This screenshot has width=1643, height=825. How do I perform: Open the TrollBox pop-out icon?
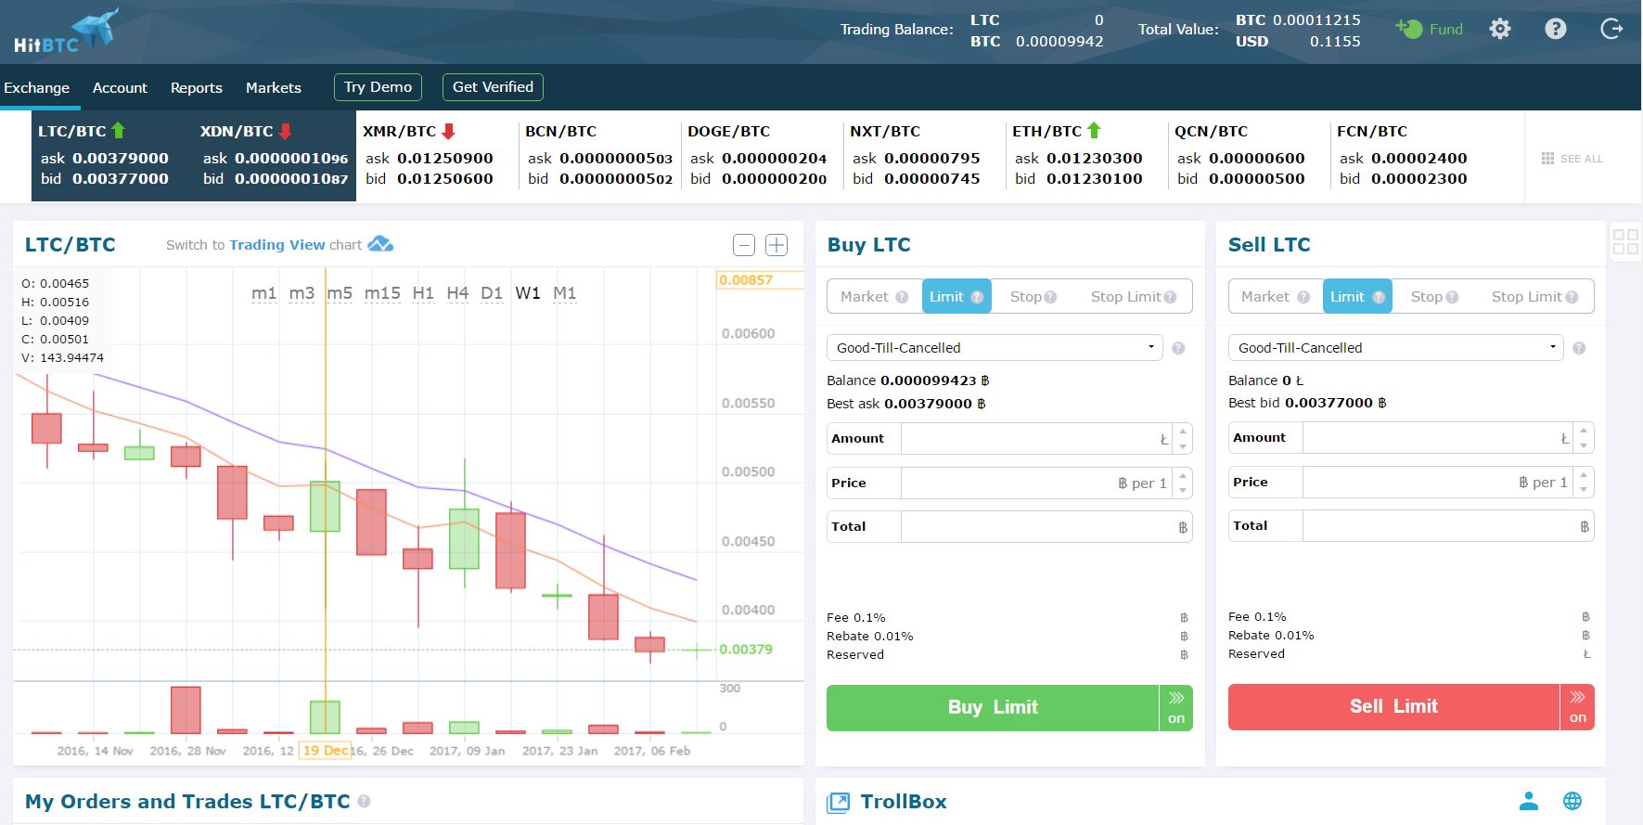click(838, 802)
